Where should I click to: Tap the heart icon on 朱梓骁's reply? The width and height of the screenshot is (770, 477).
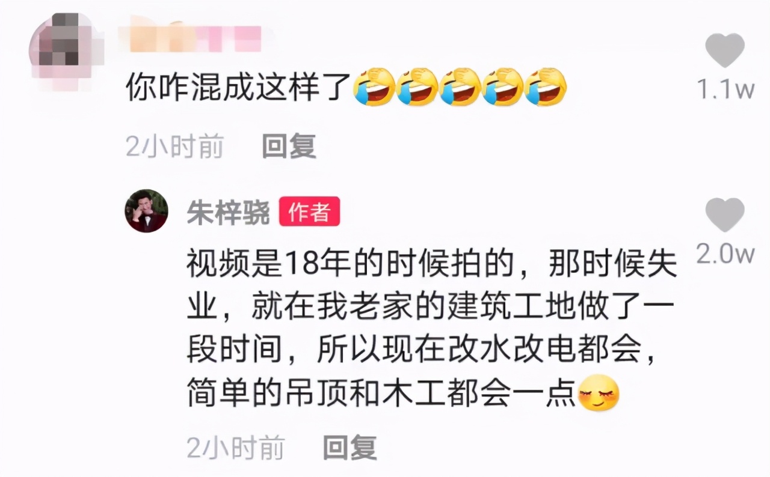725,216
